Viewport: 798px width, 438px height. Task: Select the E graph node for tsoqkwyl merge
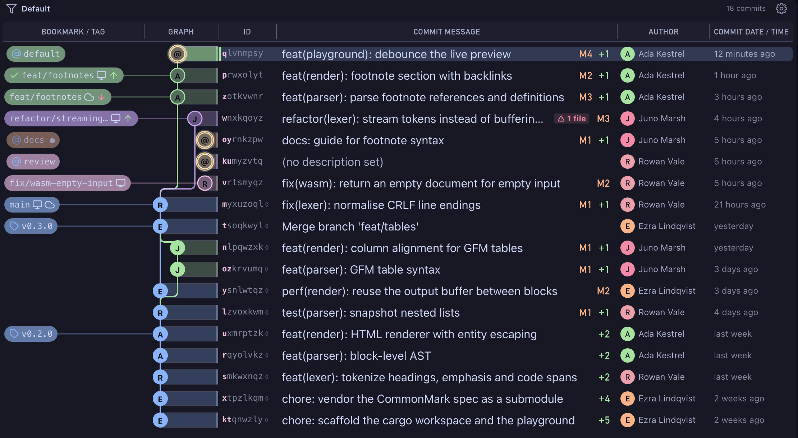[160, 226]
